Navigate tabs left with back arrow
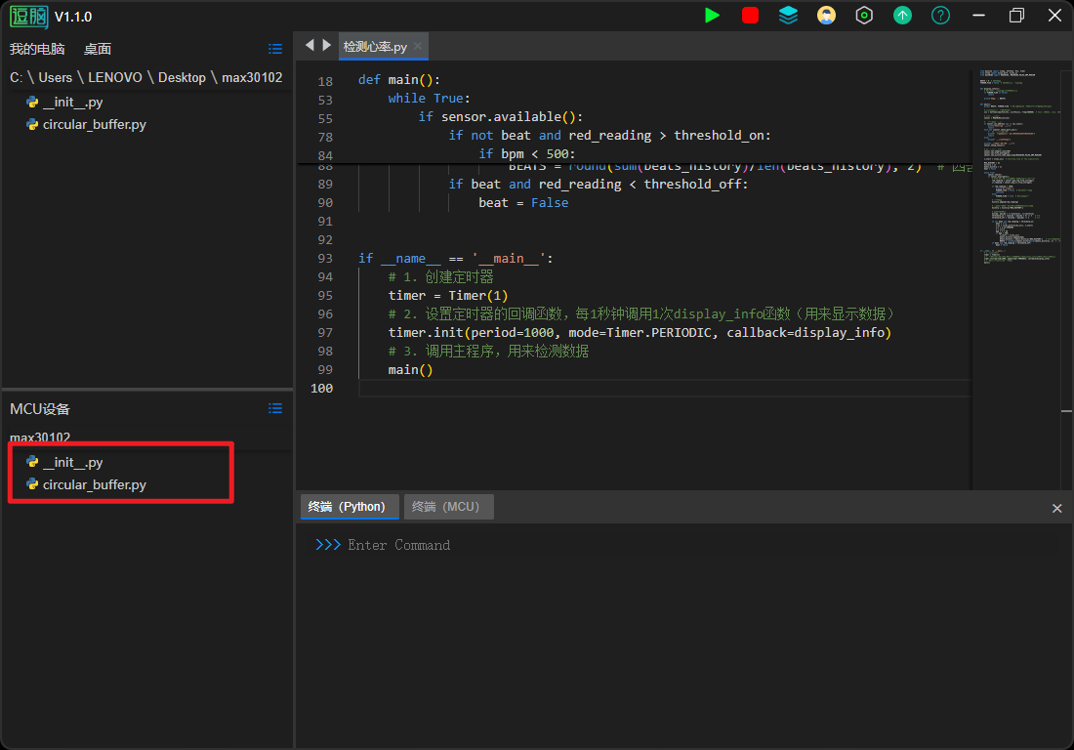Viewport: 1074px width, 750px height. click(310, 45)
